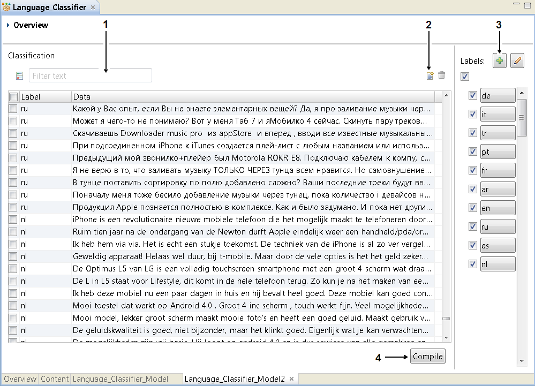The height and width of the screenshot is (386, 535).
Task: Click the list icon beside Filter text
Action: [x=19, y=75]
